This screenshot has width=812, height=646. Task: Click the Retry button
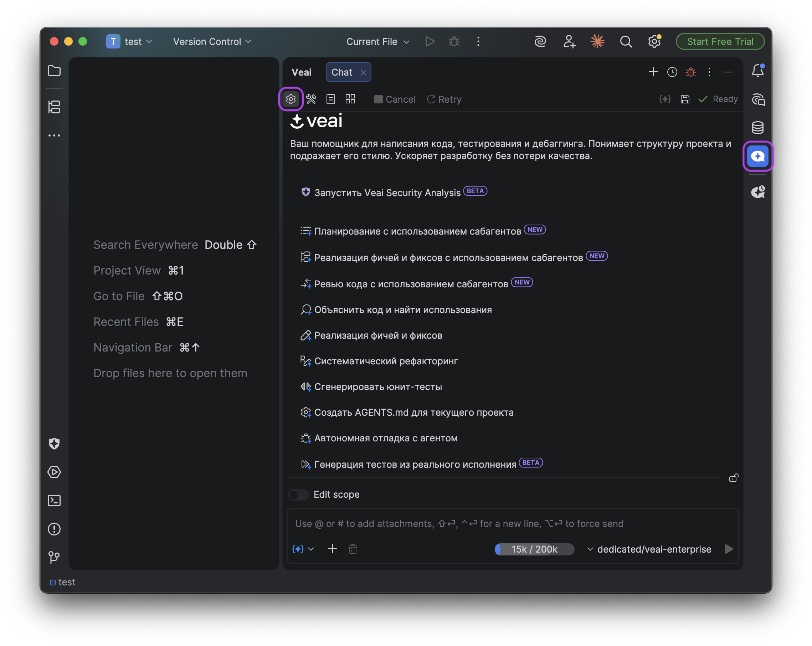pos(444,99)
